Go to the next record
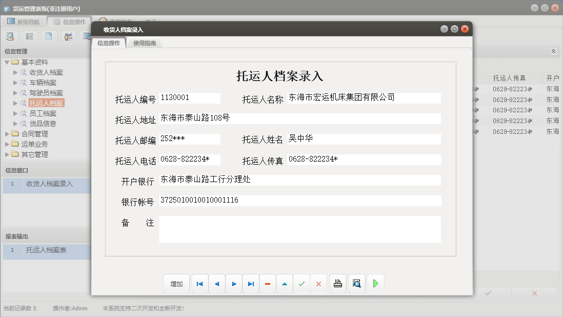 click(234, 284)
